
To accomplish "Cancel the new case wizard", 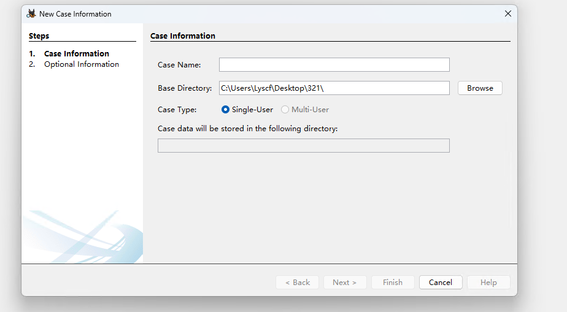I will pyautogui.click(x=441, y=283).
